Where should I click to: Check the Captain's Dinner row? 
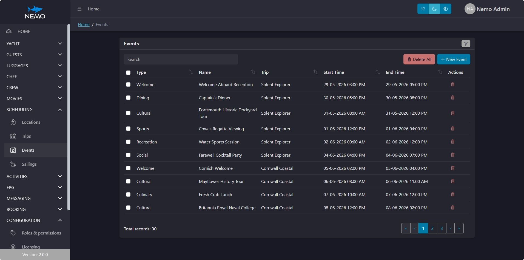[x=128, y=98]
